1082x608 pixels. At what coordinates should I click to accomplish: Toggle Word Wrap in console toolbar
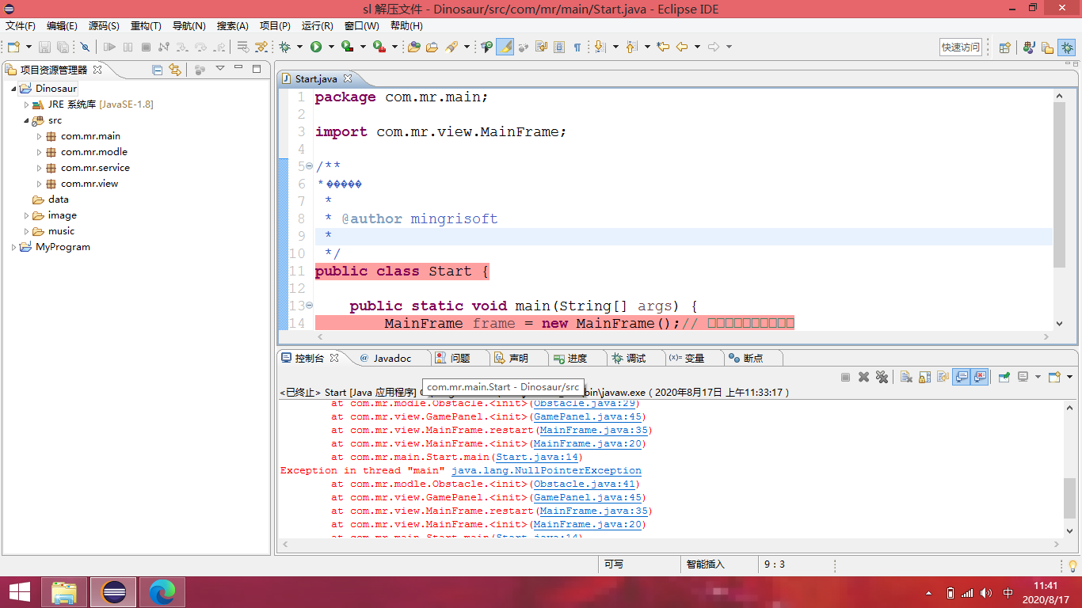[x=943, y=378]
